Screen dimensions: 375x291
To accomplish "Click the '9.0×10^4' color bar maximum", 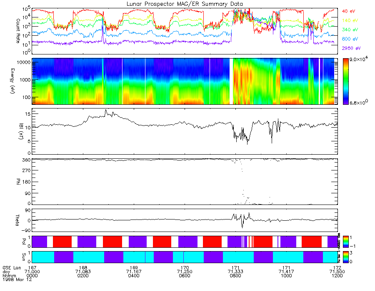I will point(359,59).
